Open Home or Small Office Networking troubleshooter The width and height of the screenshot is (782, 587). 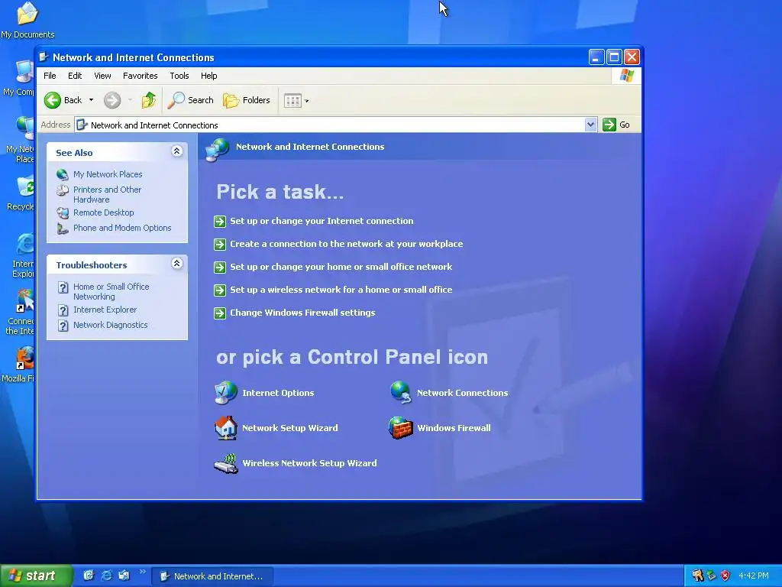(x=111, y=291)
